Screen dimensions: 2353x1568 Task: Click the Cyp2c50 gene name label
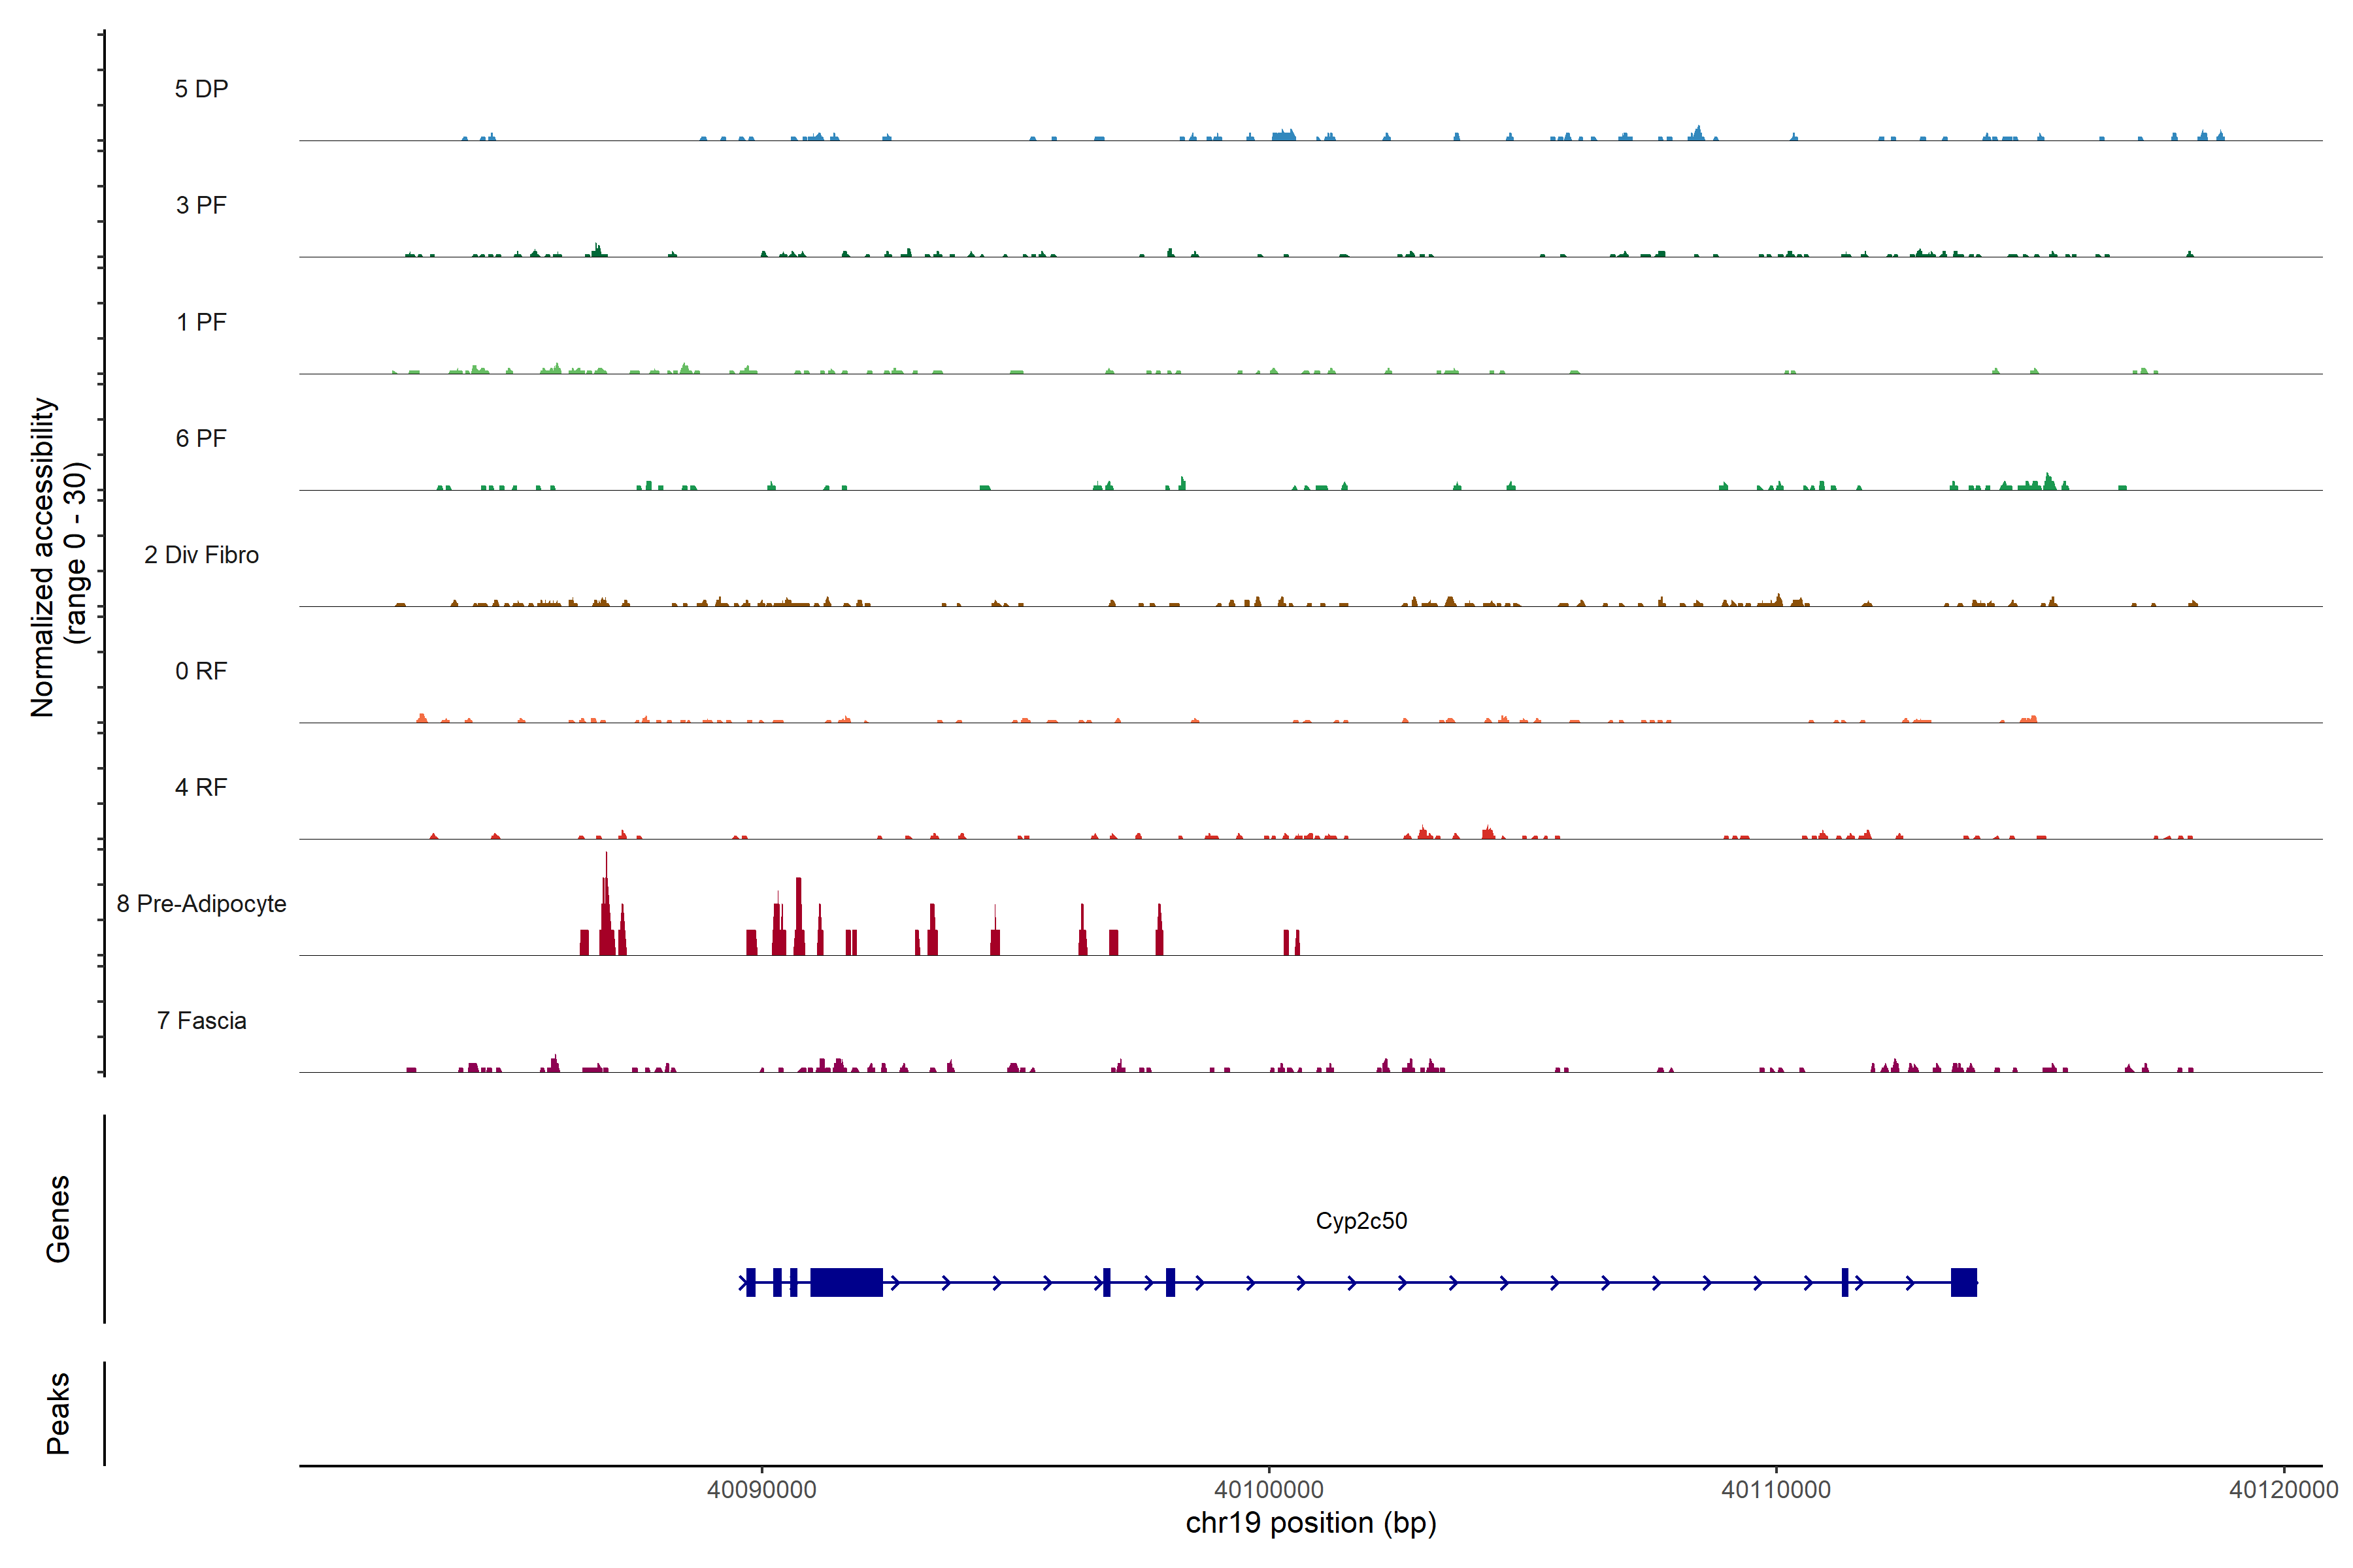click(x=1361, y=1221)
